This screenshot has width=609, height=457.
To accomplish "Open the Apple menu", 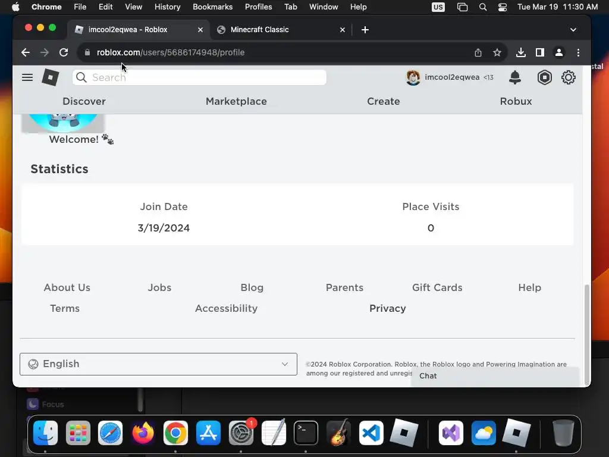I will (15, 7).
